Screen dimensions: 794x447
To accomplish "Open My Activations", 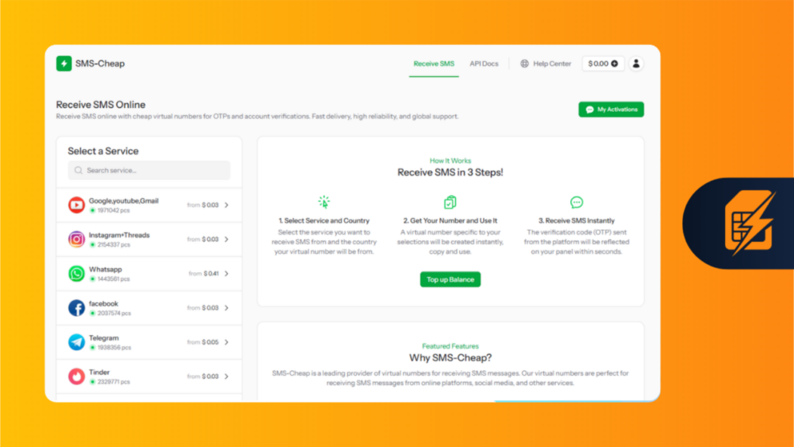I will pyautogui.click(x=611, y=109).
